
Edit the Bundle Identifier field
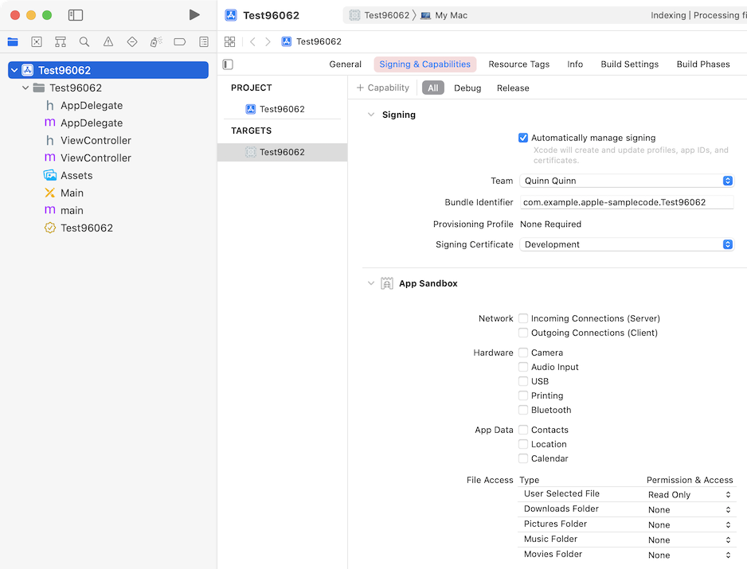[627, 202]
